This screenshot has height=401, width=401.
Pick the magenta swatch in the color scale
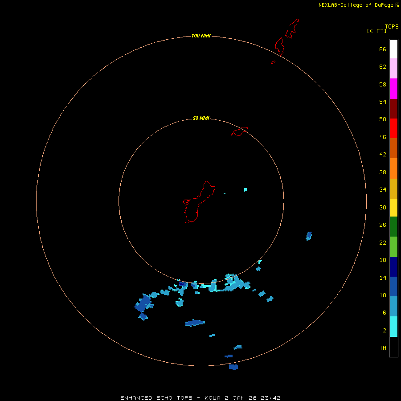(x=393, y=89)
